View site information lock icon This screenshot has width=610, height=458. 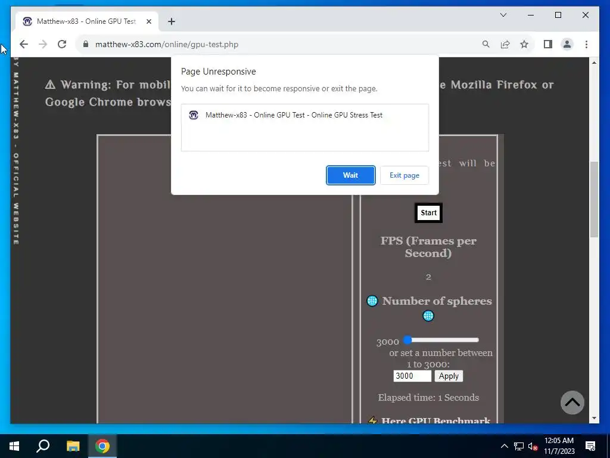pos(86,44)
